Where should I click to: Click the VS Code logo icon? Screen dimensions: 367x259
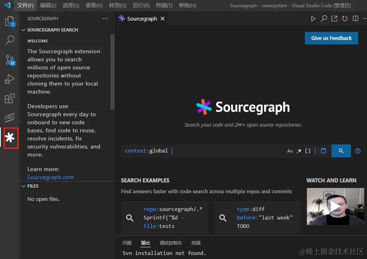(x=8, y=5)
